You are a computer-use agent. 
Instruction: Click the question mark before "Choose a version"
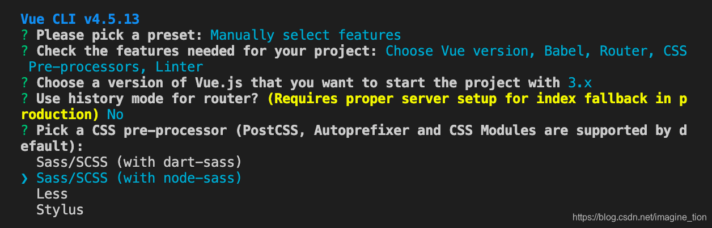(x=24, y=83)
